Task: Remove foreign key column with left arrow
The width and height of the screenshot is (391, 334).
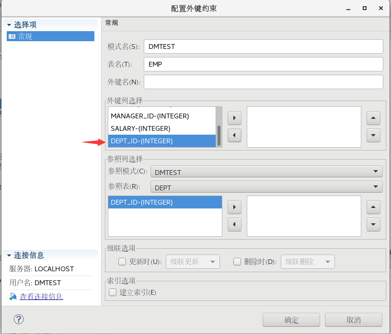Action: 234,136
